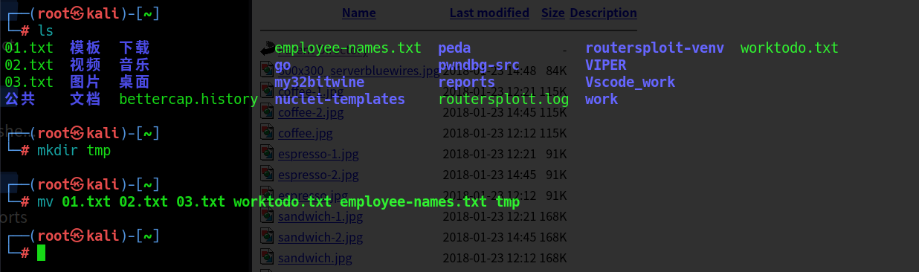Click the work directory name

(602, 99)
